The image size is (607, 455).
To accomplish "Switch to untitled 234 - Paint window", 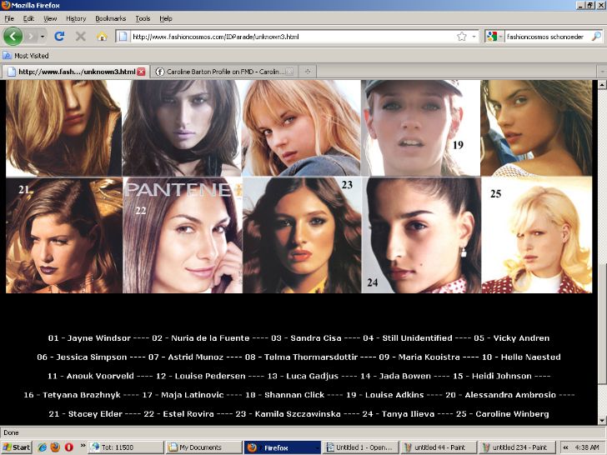I will (x=517, y=447).
